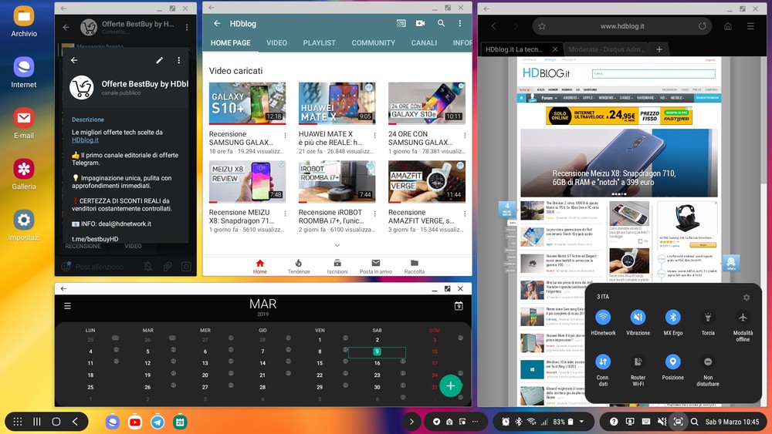Go back from Telegram channel info panel
This screenshot has width=772, height=434.
tap(74, 60)
